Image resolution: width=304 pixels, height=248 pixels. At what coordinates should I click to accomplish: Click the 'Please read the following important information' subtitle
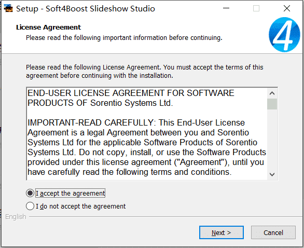pos(124,38)
